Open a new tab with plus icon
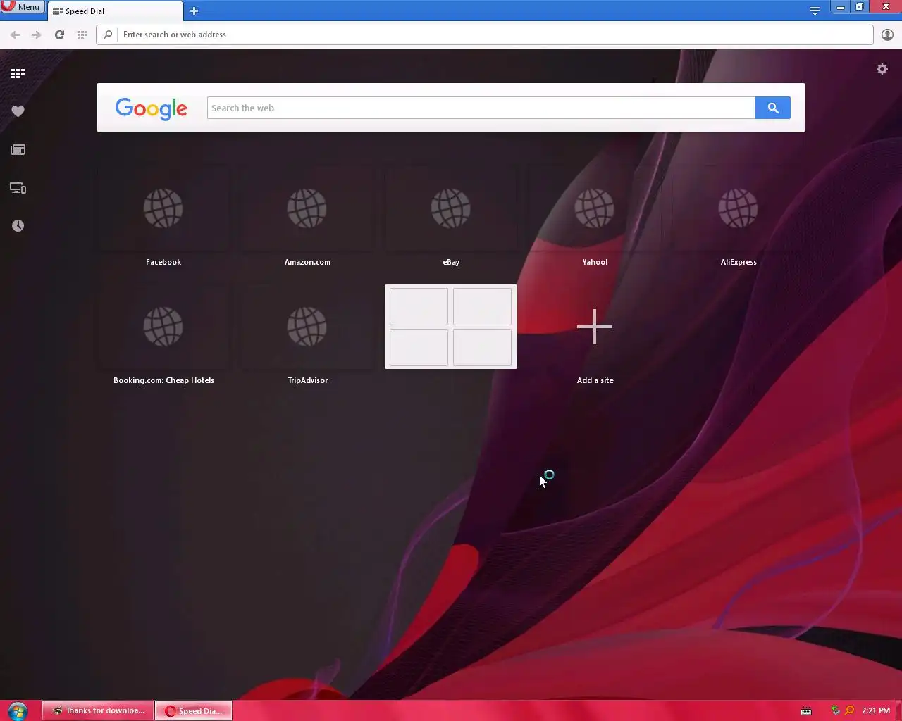This screenshot has width=902, height=721. (x=194, y=11)
